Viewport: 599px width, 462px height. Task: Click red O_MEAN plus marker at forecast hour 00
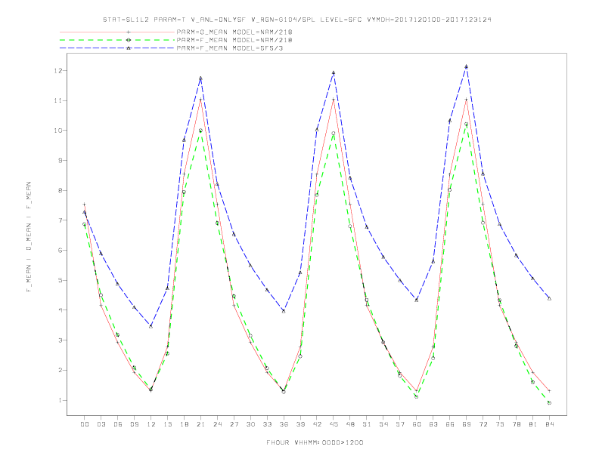[x=85, y=205]
